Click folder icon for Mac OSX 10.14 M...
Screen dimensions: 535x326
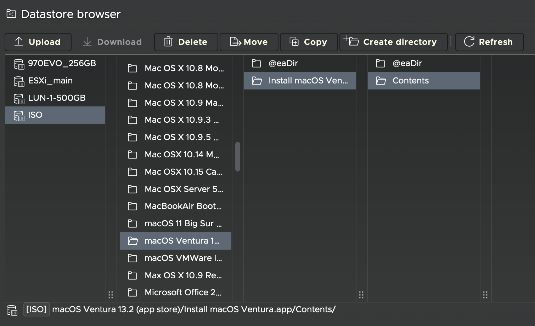(x=133, y=155)
